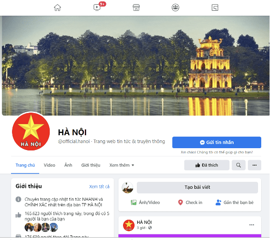Open the Groups icon

click(x=176, y=7)
